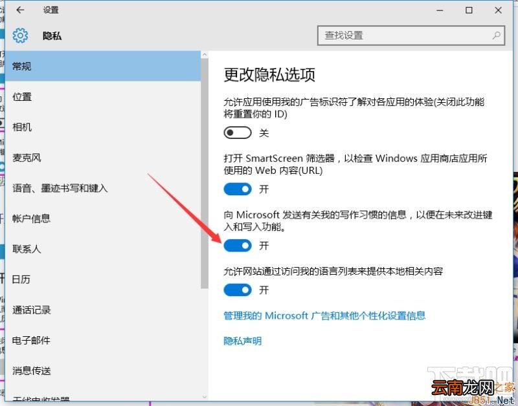Minimize the Settings window
This screenshot has height=406, width=518.
point(440,10)
